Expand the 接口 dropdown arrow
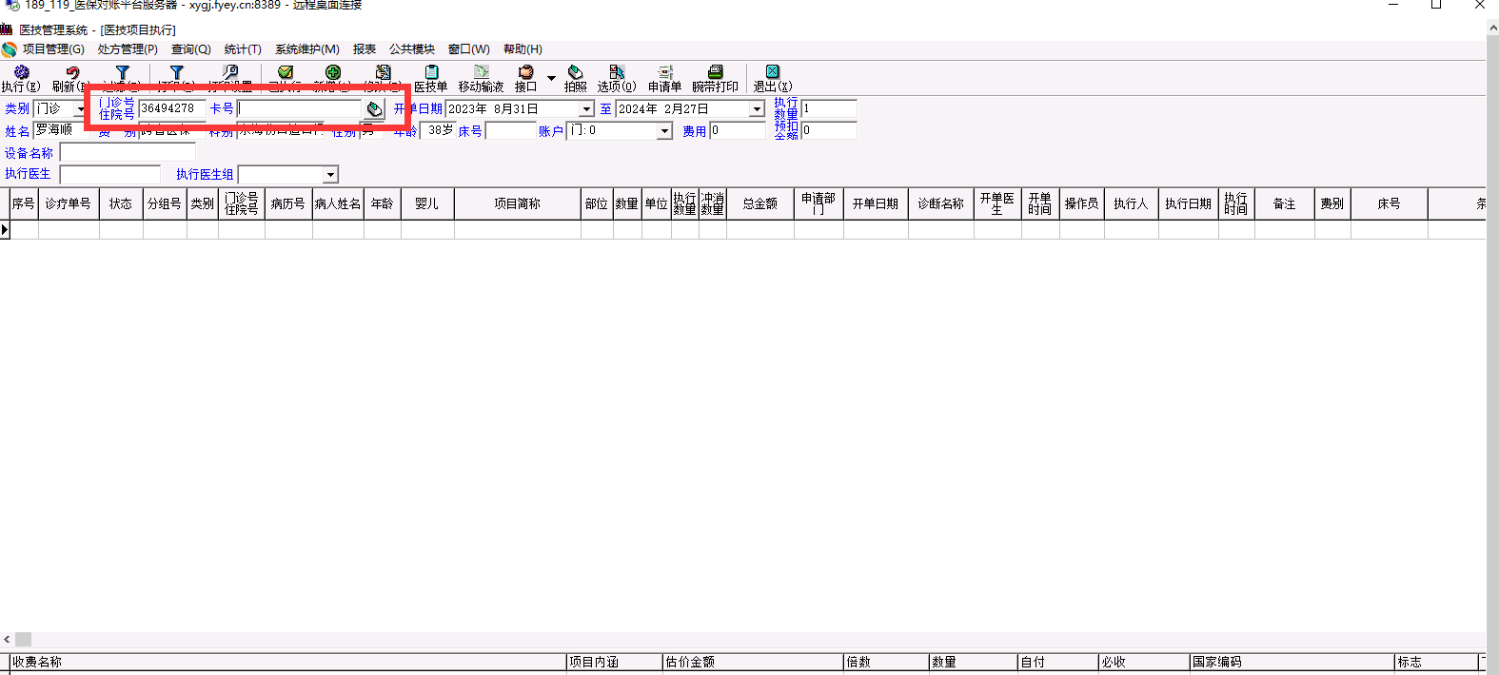This screenshot has height=675, width=1499. tap(551, 78)
